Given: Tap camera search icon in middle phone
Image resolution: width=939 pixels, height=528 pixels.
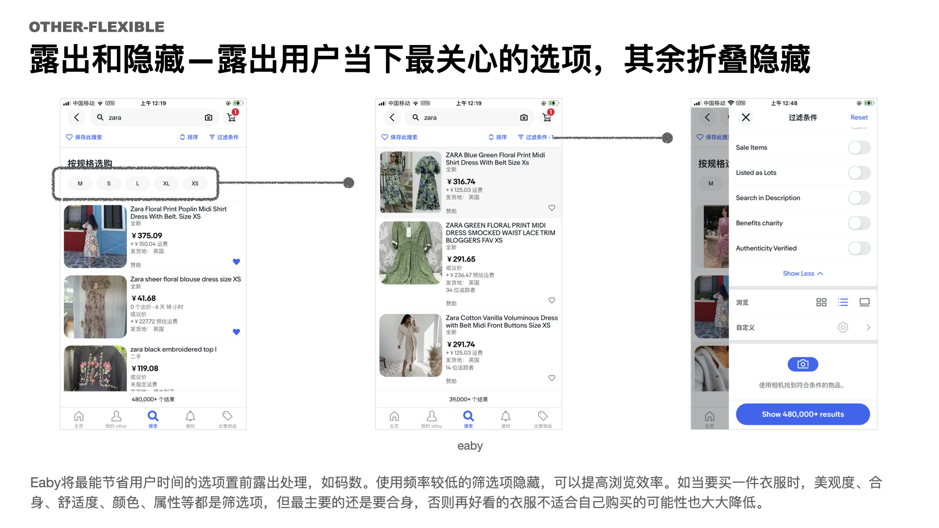Looking at the screenshot, I should (524, 117).
